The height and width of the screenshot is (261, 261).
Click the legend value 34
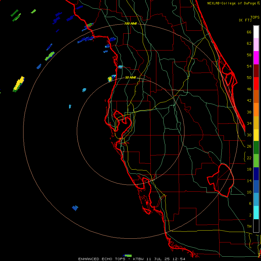(249, 124)
